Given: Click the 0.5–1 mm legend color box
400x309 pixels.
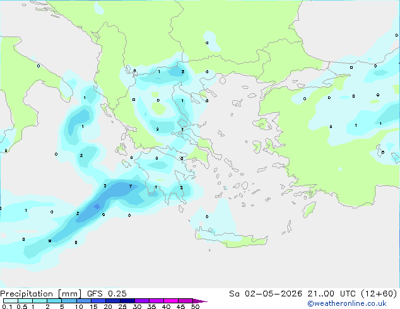Looking at the screenshot, I should (25, 301).
